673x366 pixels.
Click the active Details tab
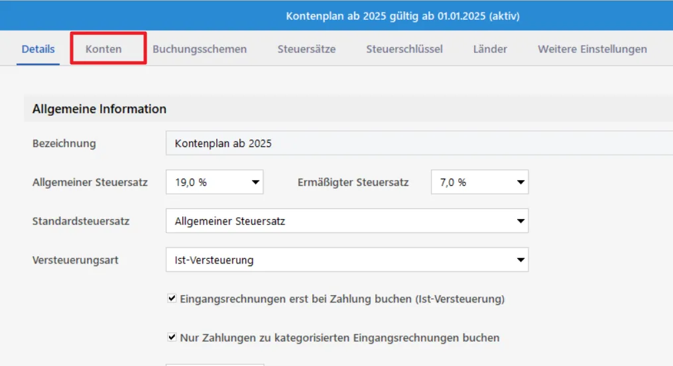38,49
